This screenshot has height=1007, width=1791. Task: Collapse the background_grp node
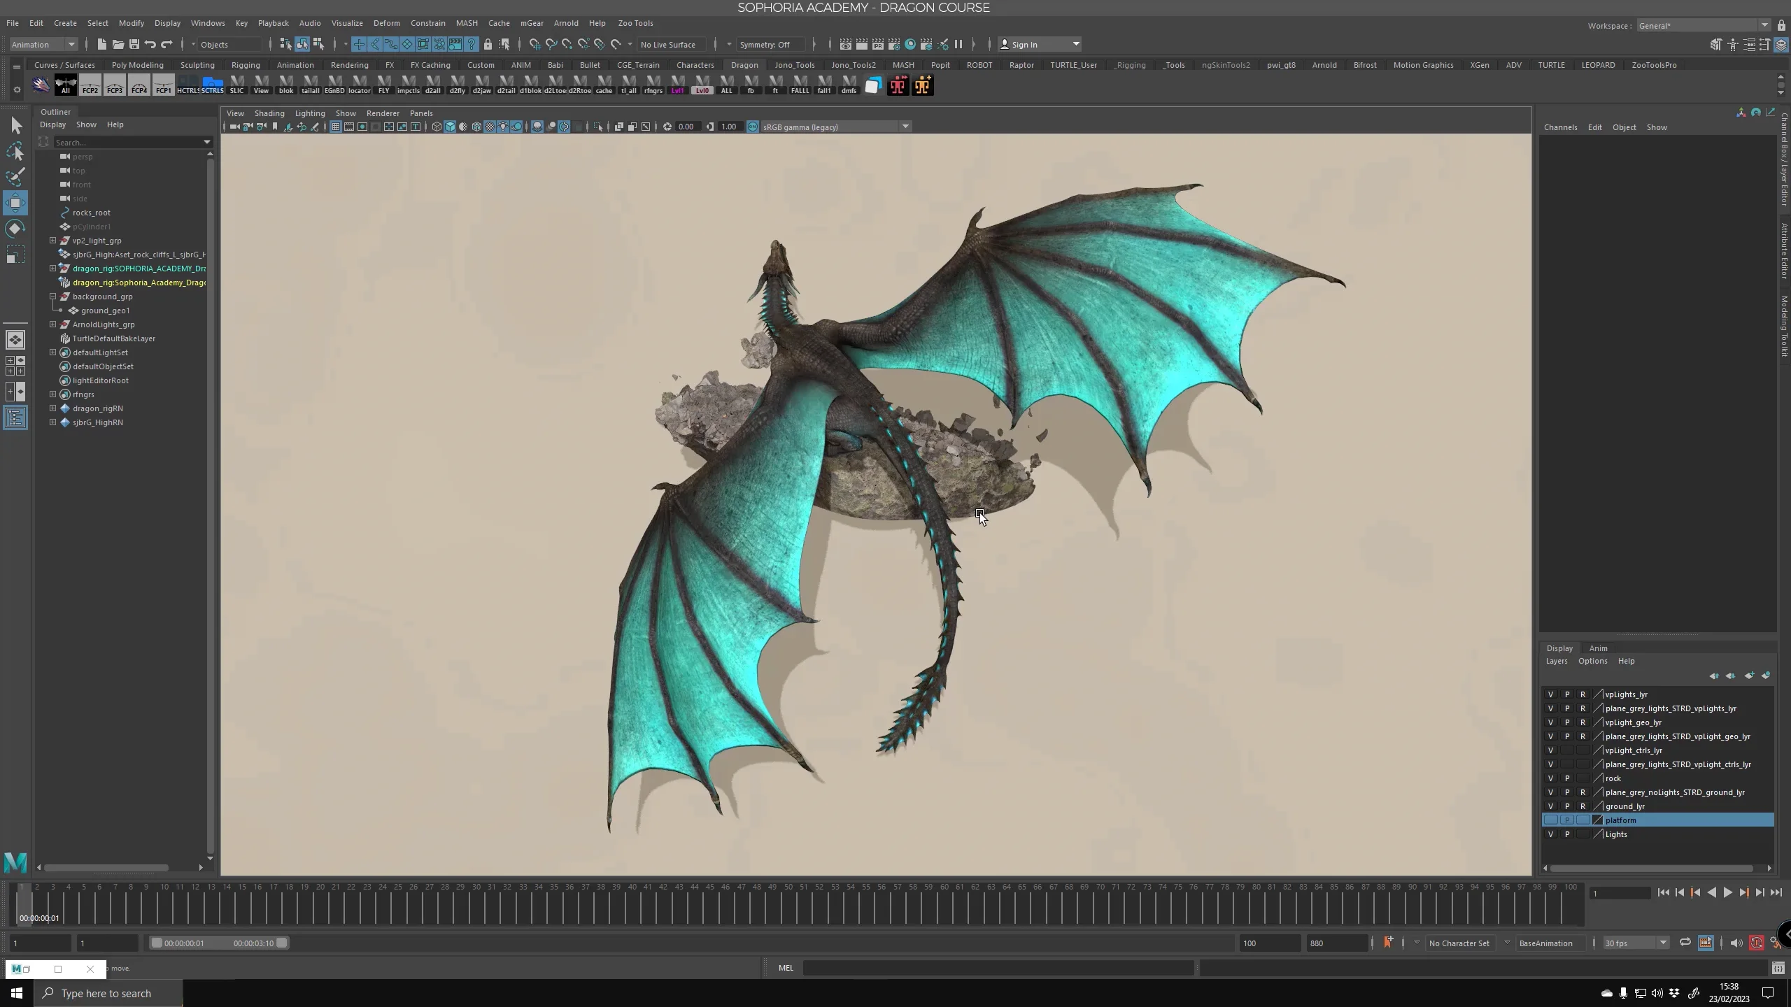coord(52,296)
